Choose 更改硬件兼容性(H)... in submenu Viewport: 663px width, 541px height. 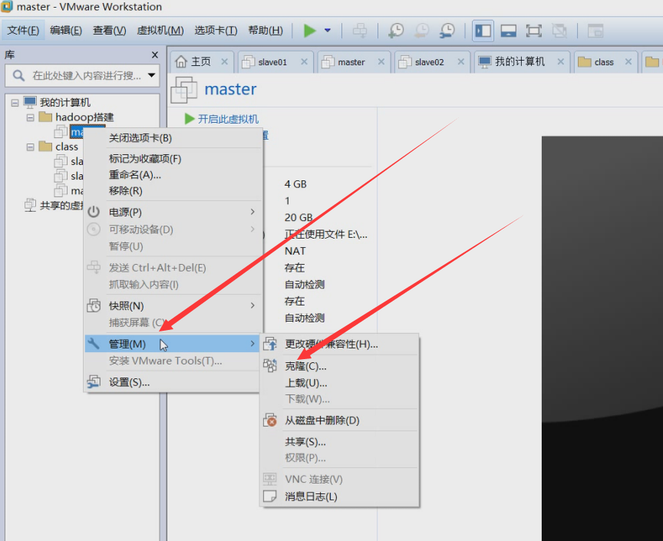[x=339, y=345]
